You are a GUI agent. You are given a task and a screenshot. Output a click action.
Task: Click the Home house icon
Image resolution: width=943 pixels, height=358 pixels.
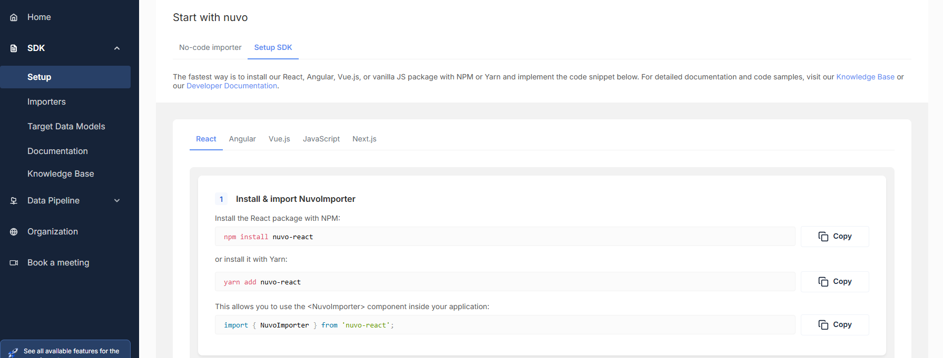point(14,17)
